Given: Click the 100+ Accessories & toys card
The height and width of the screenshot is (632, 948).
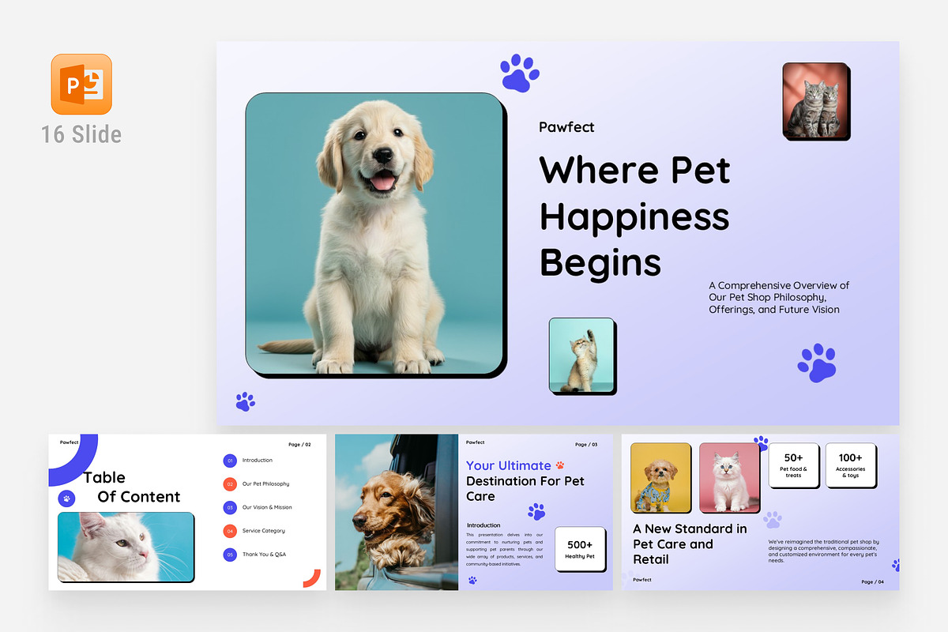Looking at the screenshot, I should (x=851, y=466).
